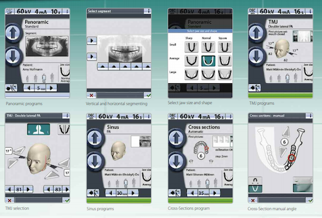Choose the Average Sharp jaw shape
This screenshot has width=322, height=218.
point(192,61)
